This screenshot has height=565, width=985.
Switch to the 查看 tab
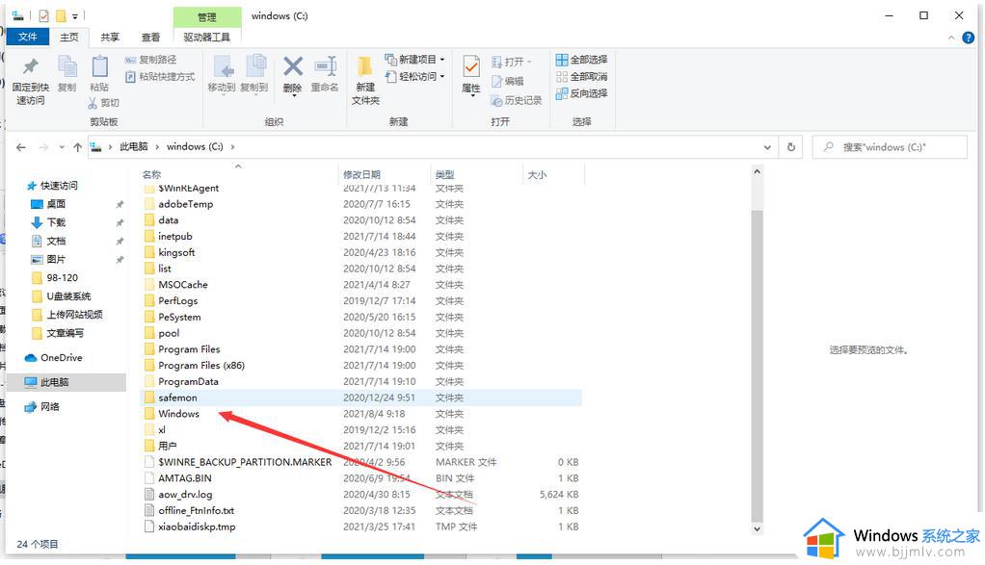coord(150,37)
